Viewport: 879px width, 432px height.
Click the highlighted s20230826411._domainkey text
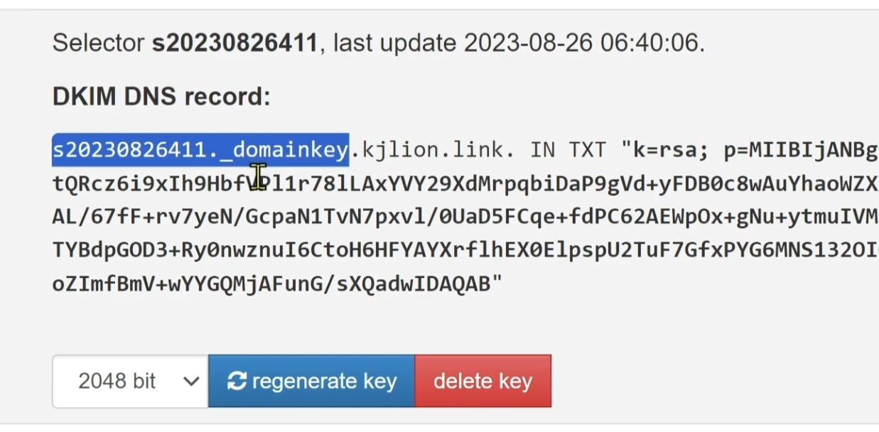tap(200, 150)
